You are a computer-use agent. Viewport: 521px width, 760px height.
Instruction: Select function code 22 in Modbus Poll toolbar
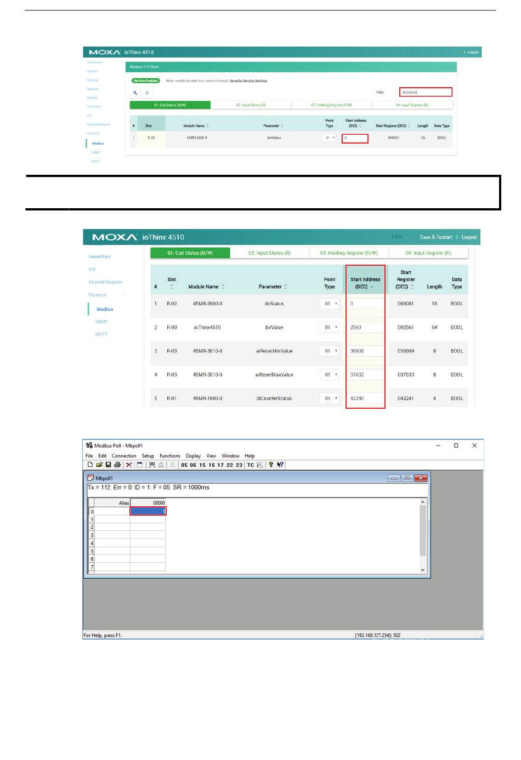coord(230,465)
